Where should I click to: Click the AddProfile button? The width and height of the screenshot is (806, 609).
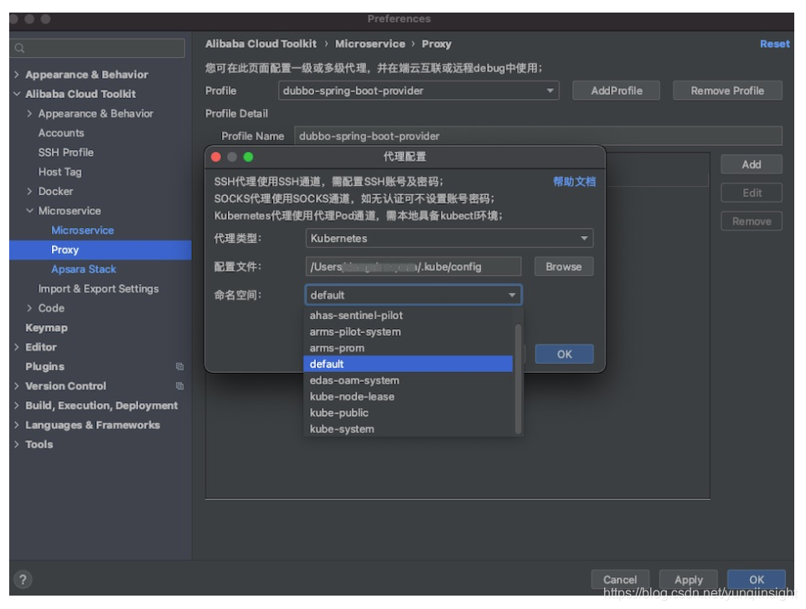[617, 91]
